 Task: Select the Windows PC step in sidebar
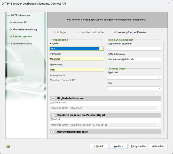coord(20,22)
